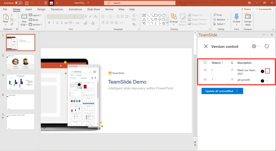Viewport: 276px width, 151px height.
Task: Click the Undo arrow icon
Action: [x=32, y=3]
